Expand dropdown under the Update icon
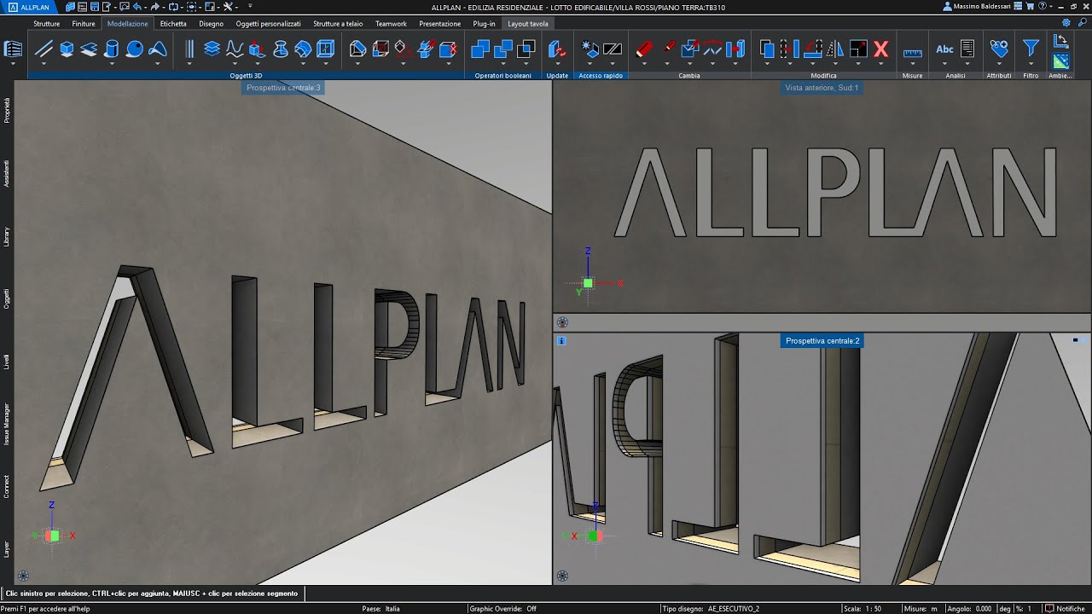The height and width of the screenshot is (614, 1092). pos(556,63)
